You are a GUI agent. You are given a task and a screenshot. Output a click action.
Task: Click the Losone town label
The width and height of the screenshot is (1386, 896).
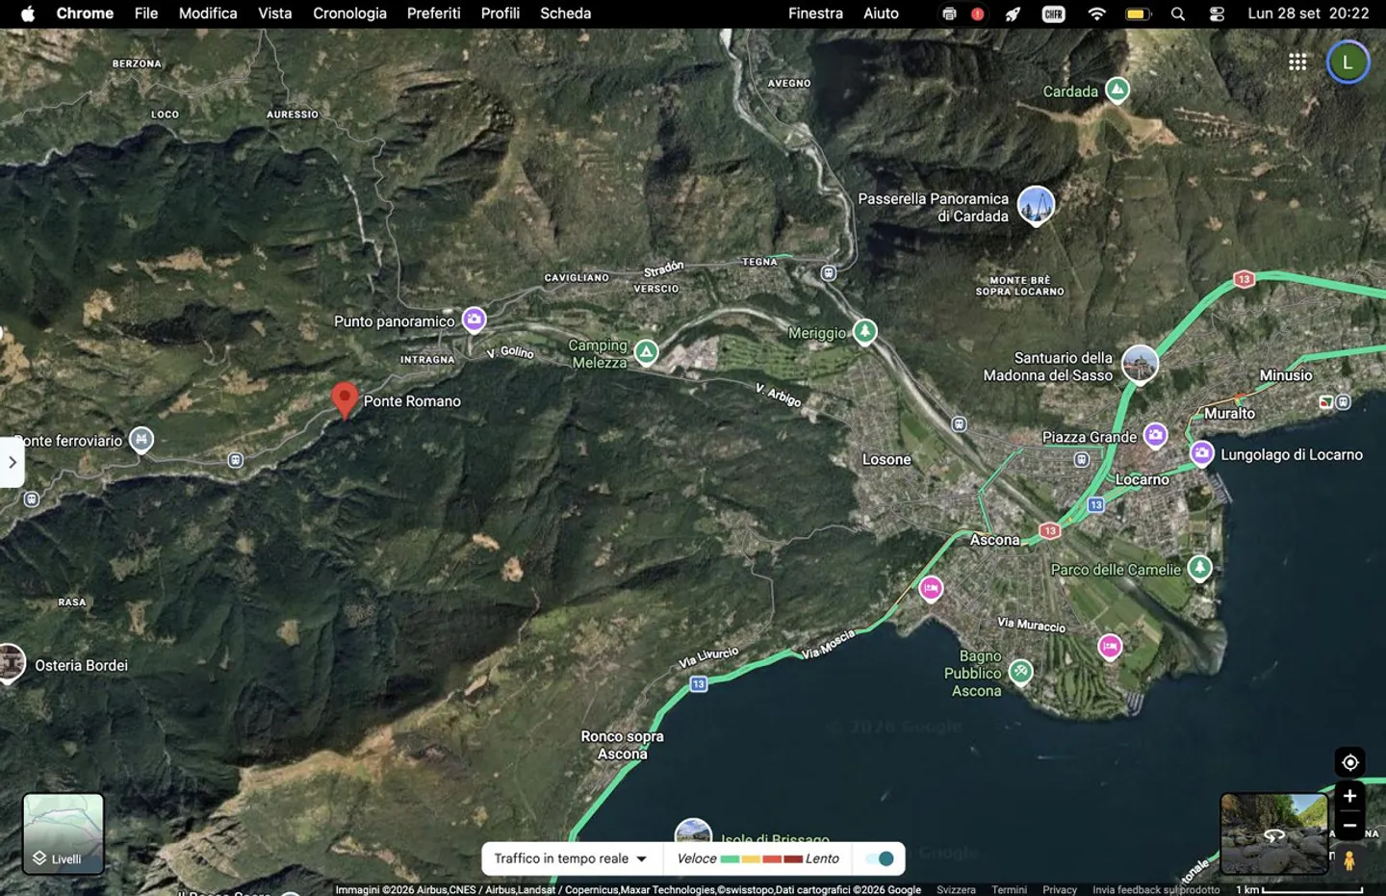tap(886, 459)
